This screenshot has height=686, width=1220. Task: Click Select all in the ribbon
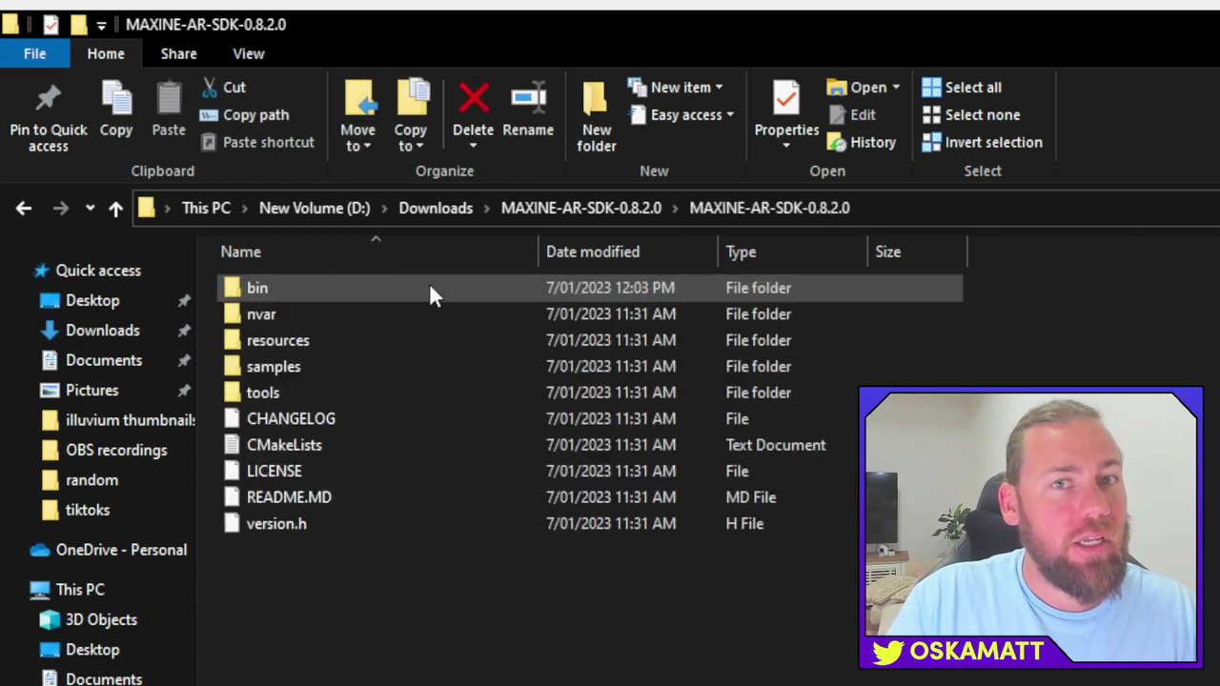[x=962, y=87]
